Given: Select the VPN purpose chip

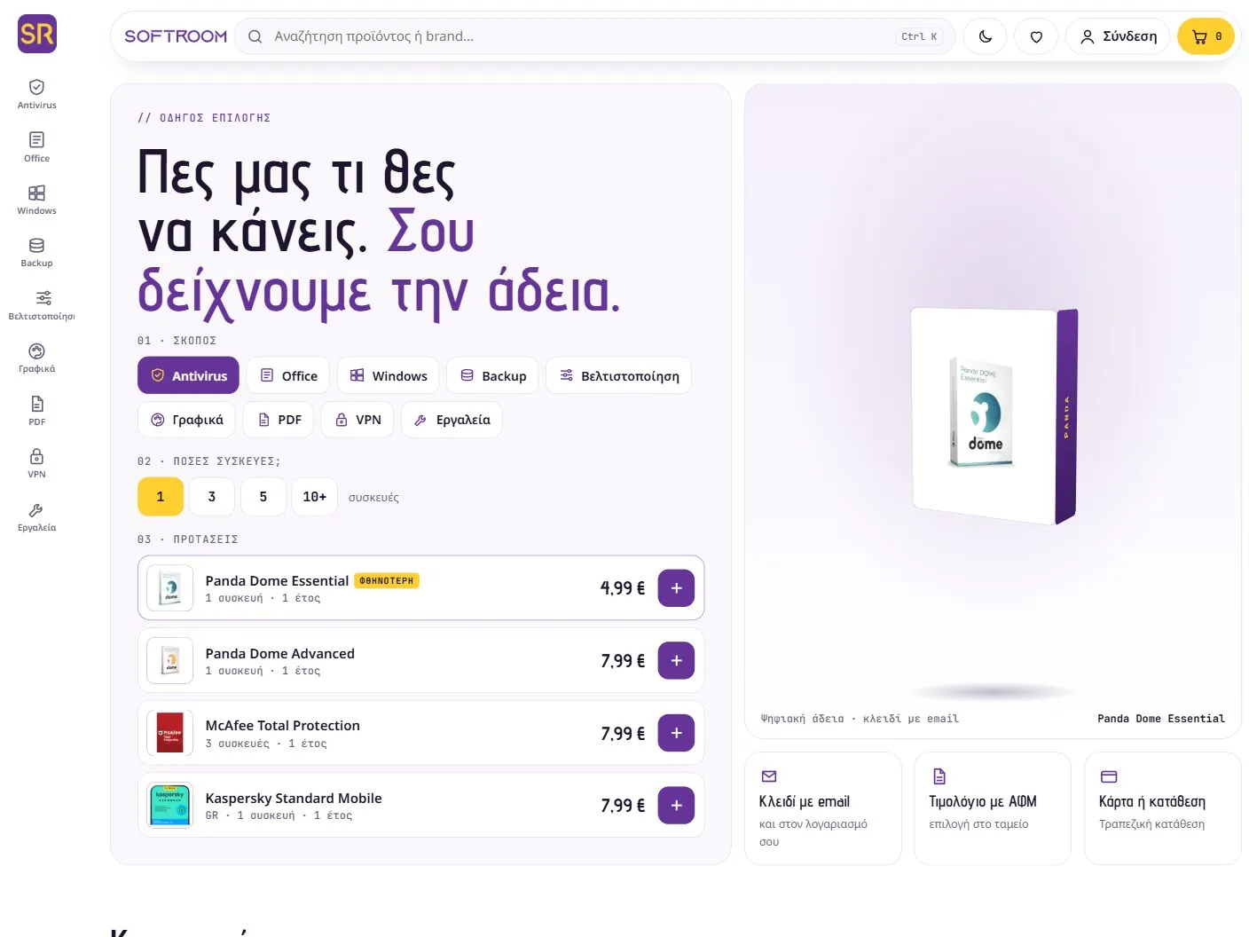Looking at the screenshot, I should (357, 419).
